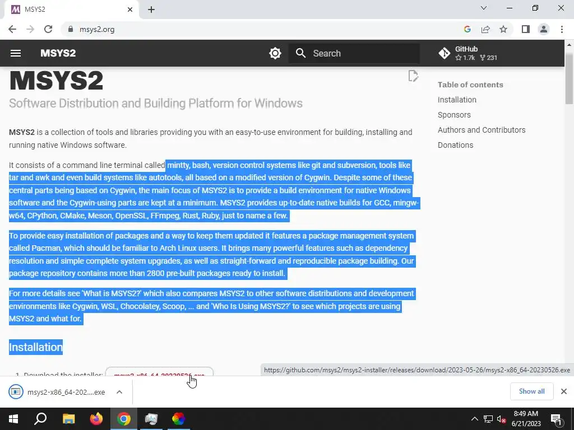Open the Chrome three-dot menu
The width and height of the screenshot is (574, 430).
562,29
